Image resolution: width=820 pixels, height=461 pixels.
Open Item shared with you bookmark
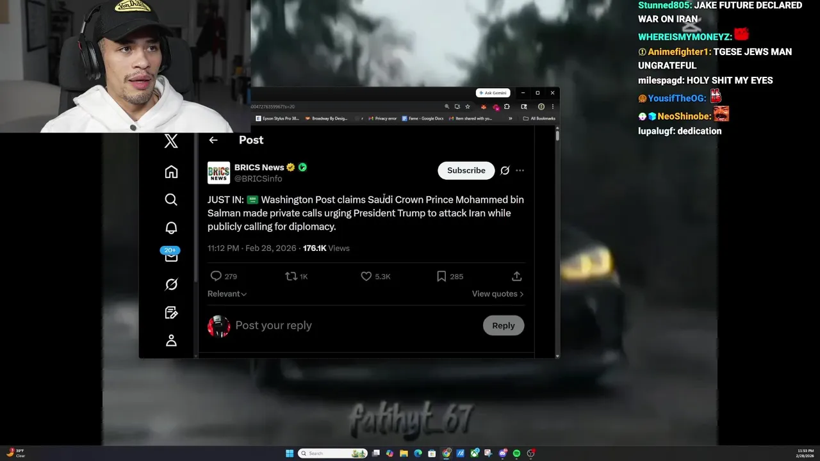[471, 118]
